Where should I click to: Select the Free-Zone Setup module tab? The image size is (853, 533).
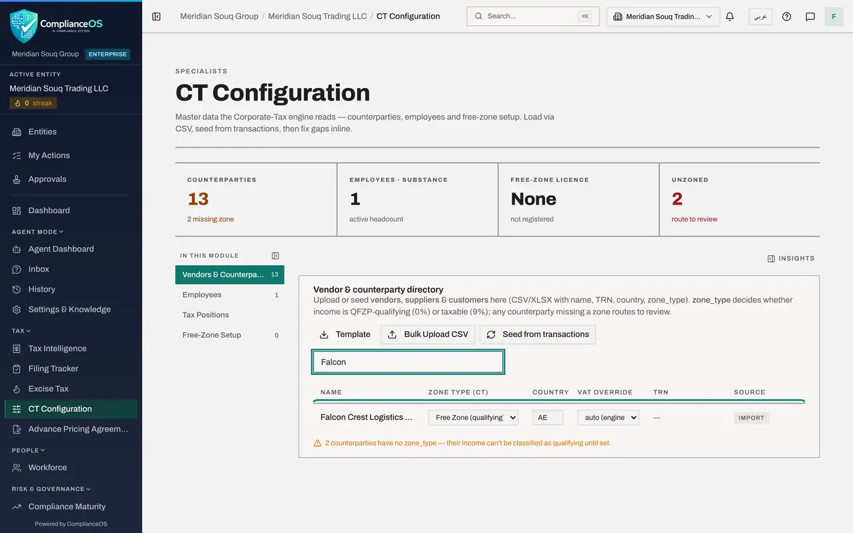(230, 335)
